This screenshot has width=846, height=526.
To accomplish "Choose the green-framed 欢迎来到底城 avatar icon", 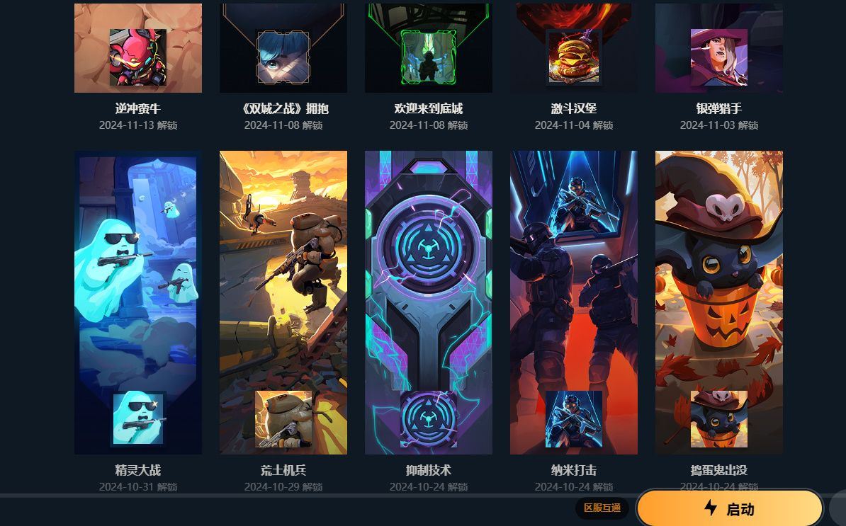I will click(429, 57).
